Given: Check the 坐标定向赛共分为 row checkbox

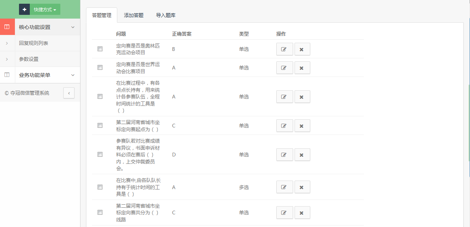Looking at the screenshot, I should tap(100, 213).
